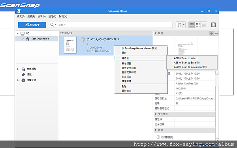Screen dimensions: 237x148
Task: Click the tag icon in sidebar
Action: point(23,75)
